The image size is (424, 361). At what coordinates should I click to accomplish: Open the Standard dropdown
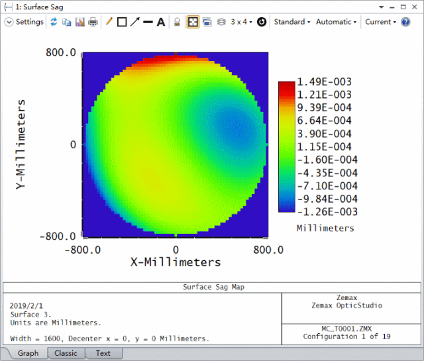coord(292,22)
